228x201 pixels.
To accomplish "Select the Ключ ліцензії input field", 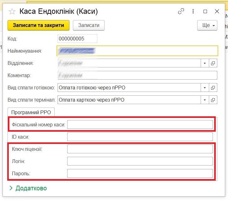I will click(140, 149).
